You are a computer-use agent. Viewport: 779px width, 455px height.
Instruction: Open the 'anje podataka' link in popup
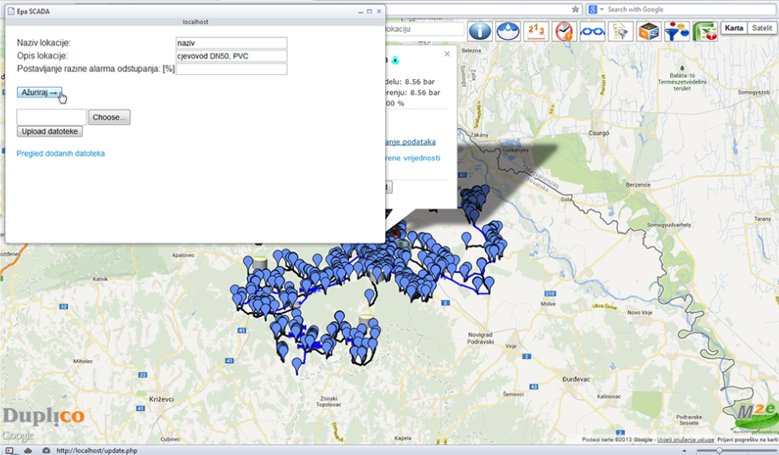click(x=411, y=142)
